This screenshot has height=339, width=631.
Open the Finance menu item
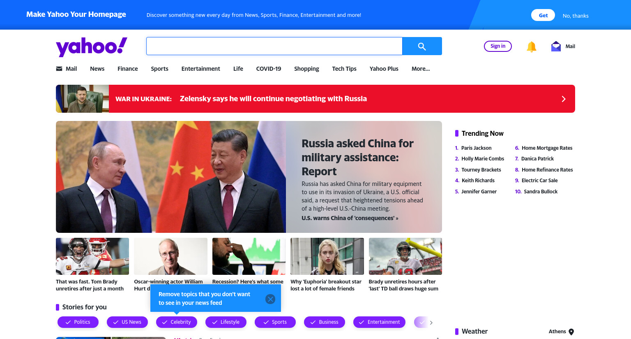(128, 69)
